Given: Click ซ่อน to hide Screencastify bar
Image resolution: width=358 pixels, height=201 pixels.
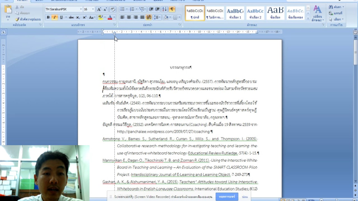Looking at the screenshot, I should [x=245, y=197].
